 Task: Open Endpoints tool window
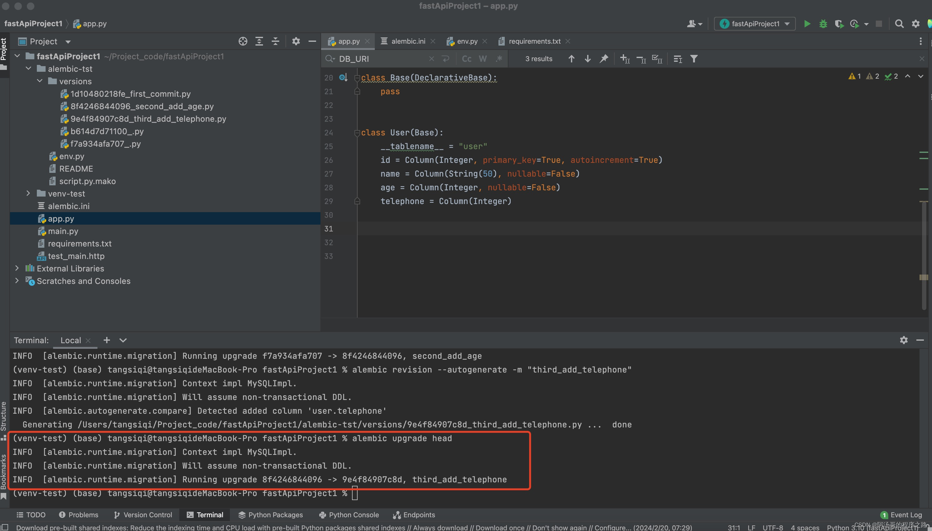(x=414, y=514)
